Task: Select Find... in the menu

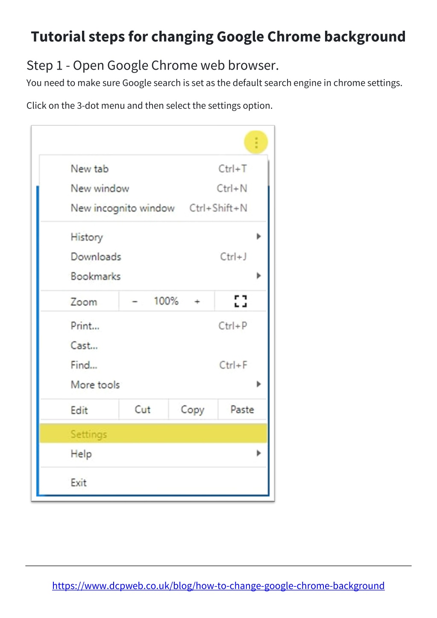Action: pos(153,365)
